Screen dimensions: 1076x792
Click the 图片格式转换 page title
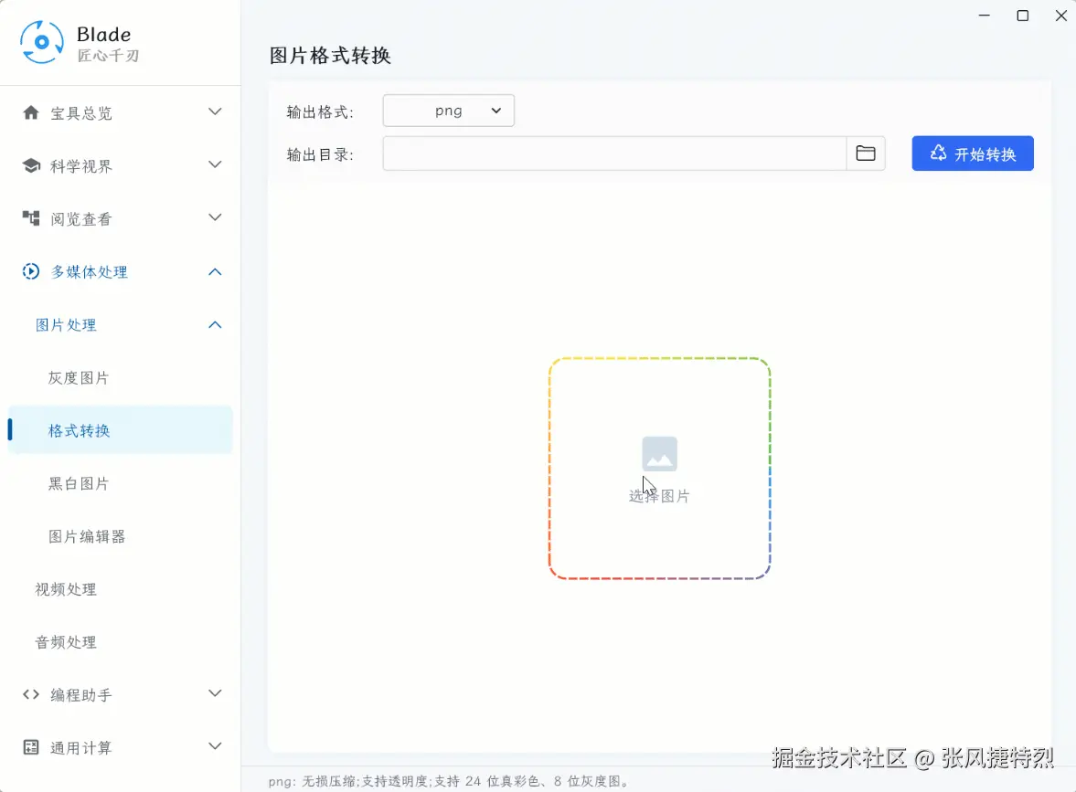[330, 56]
